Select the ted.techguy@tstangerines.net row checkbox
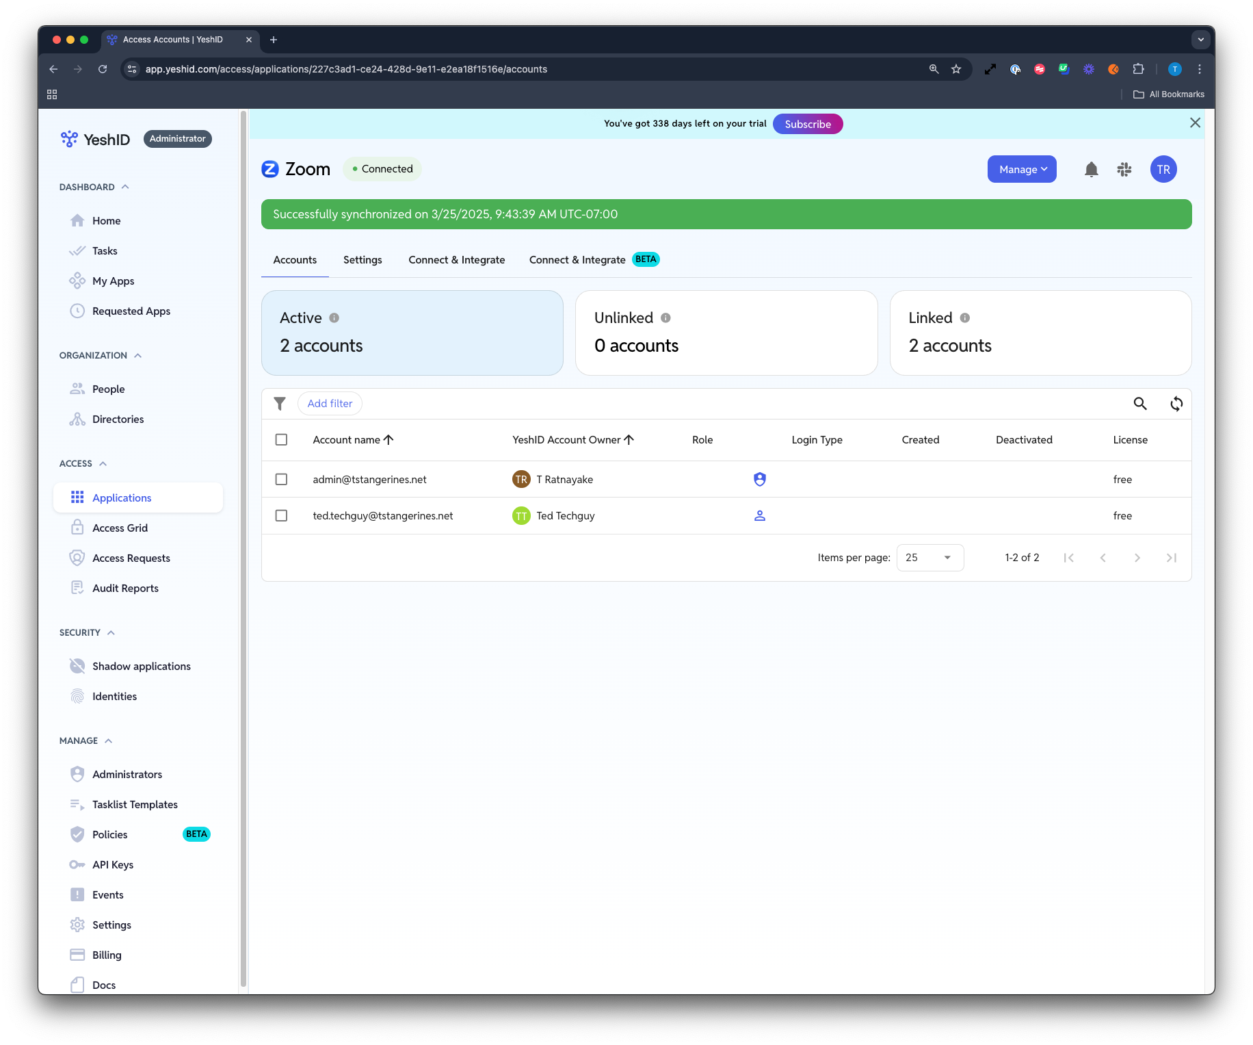Image resolution: width=1253 pixels, height=1045 pixels. (x=281, y=515)
